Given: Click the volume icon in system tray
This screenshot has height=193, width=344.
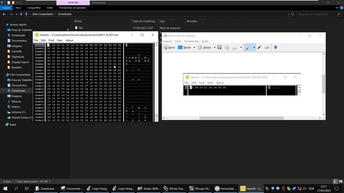Looking at the screenshot, I should point(305,188).
